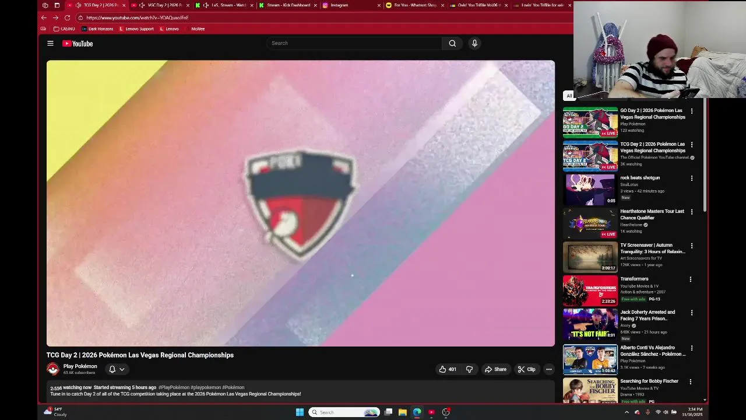
Task: Switch to the VGC Day 2 tab
Action: click(x=160, y=5)
